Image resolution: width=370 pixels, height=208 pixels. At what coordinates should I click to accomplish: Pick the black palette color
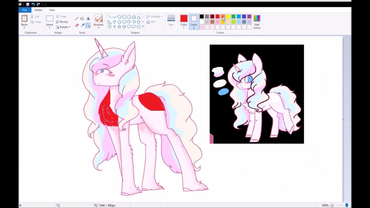click(202, 16)
